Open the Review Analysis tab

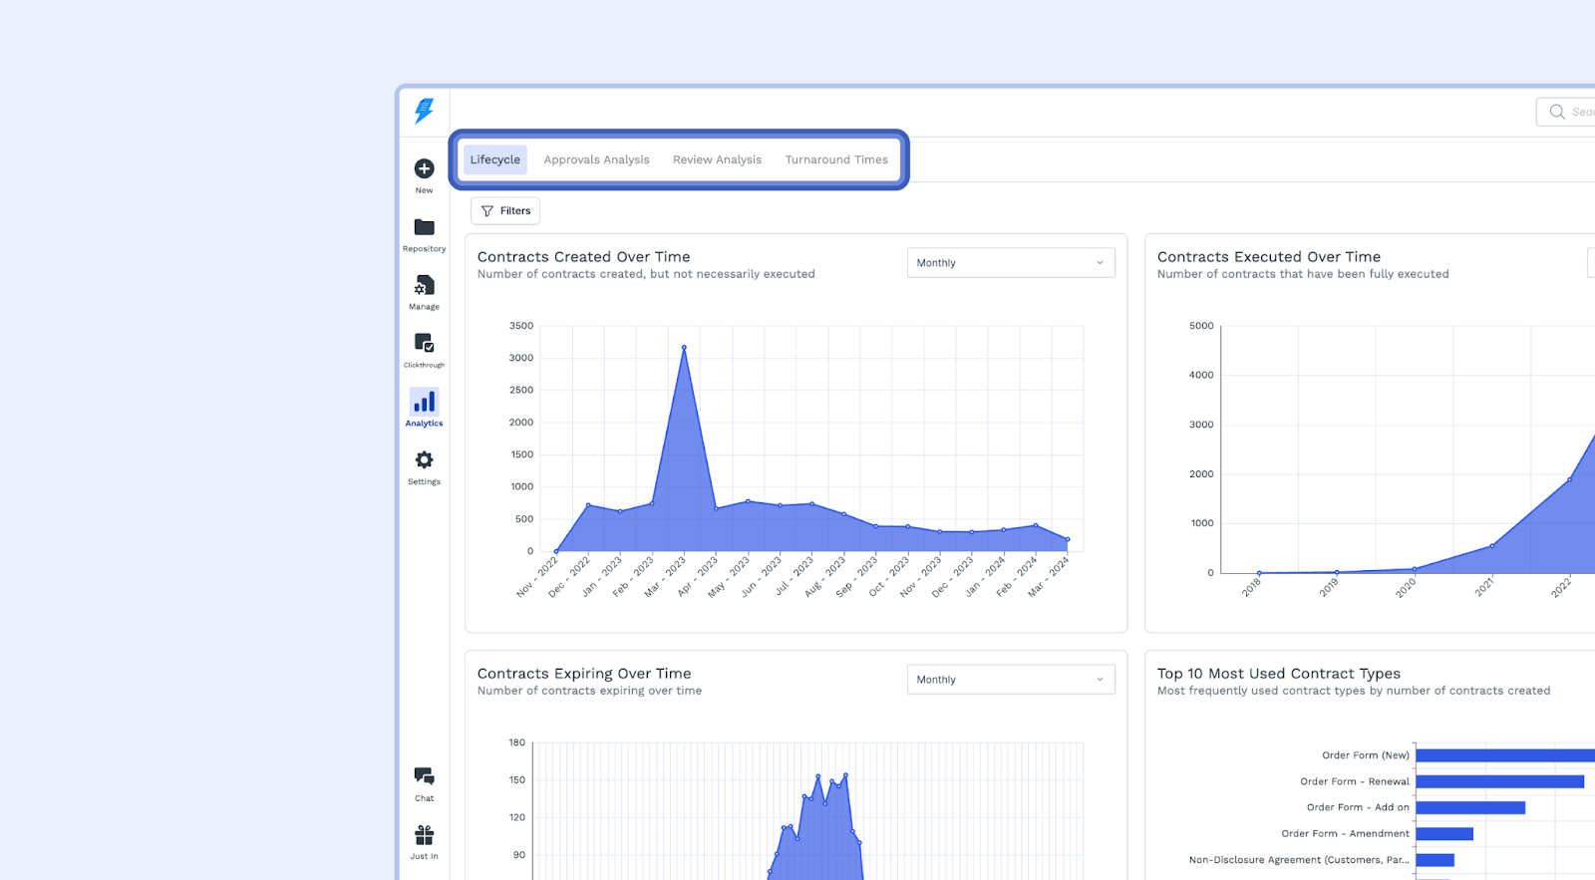click(717, 159)
